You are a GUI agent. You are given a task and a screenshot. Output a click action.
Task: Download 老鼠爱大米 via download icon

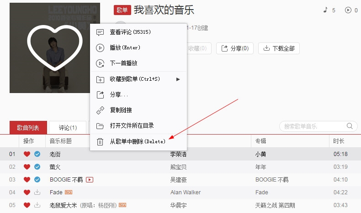coord(37,205)
